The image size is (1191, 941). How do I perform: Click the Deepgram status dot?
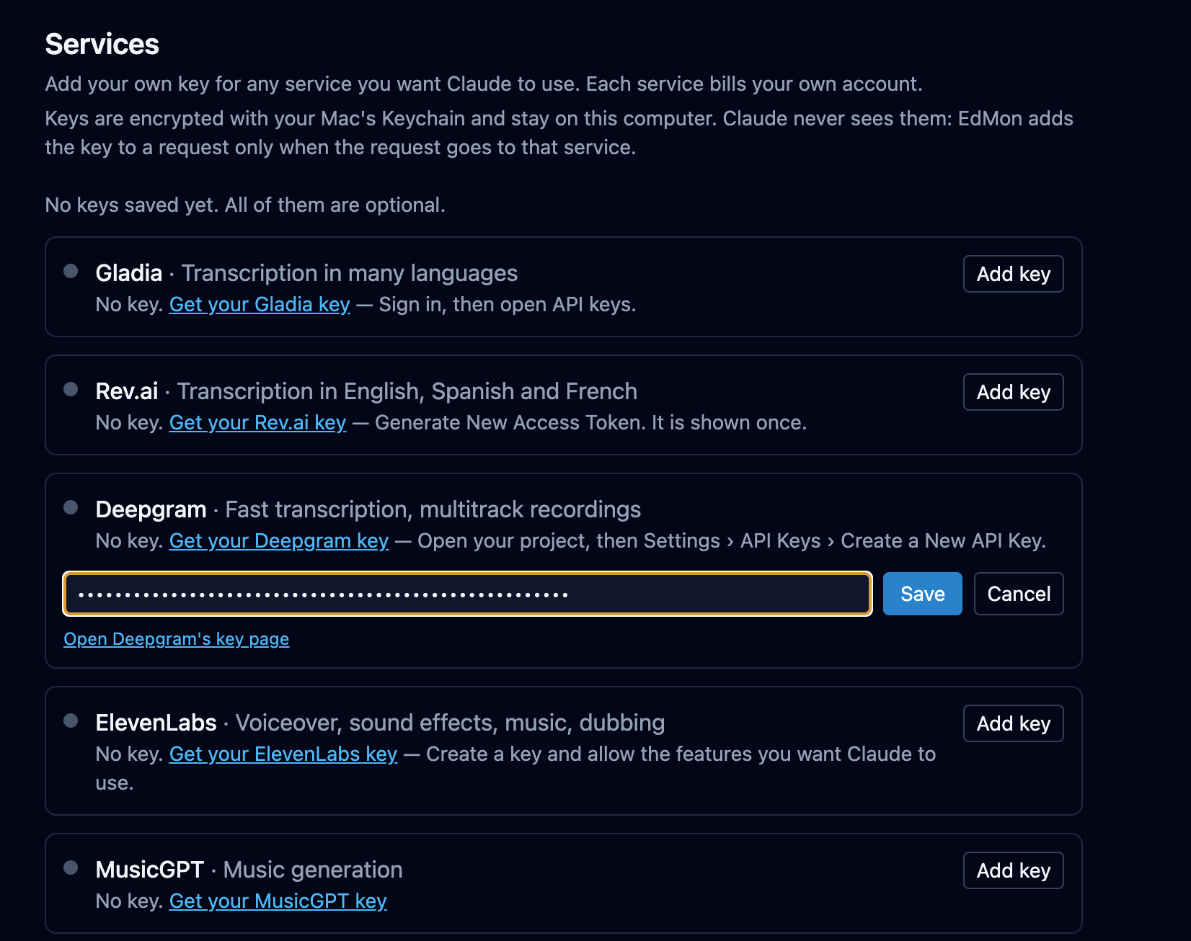[71, 507]
